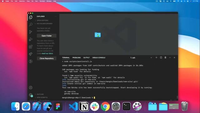Expand the NPM Scripts section

click(42, 98)
